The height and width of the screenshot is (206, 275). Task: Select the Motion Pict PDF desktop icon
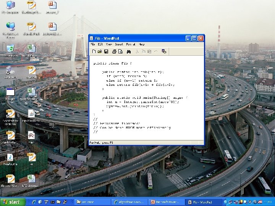tap(10, 181)
